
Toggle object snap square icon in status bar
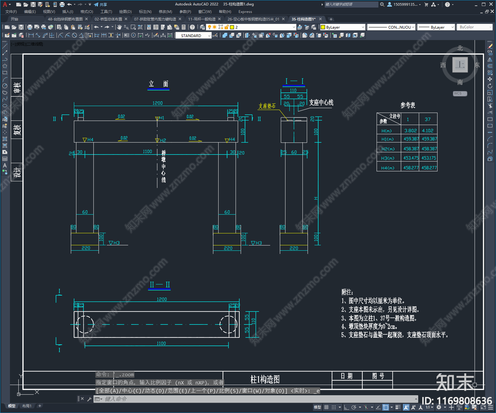[386, 407]
